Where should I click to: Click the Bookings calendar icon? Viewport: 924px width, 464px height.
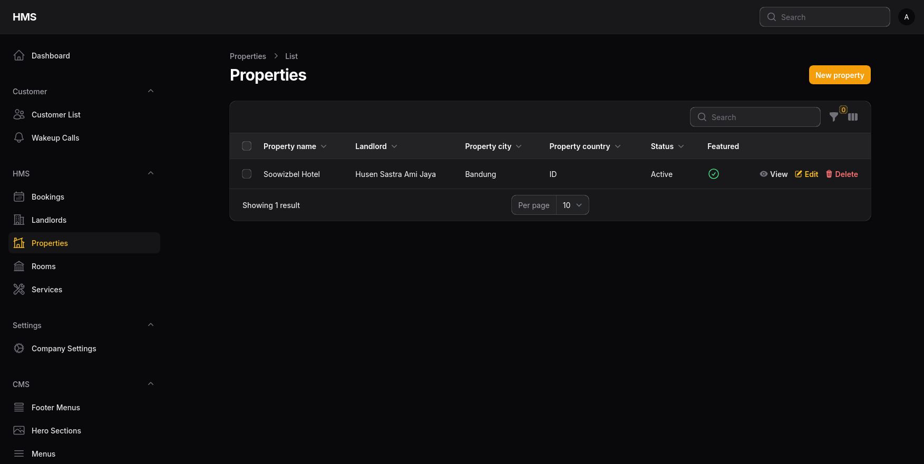point(19,197)
